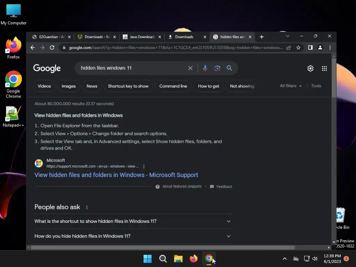This screenshot has width=356, height=267.
Task: Launch Firefox from the taskbar
Action: 193,259
